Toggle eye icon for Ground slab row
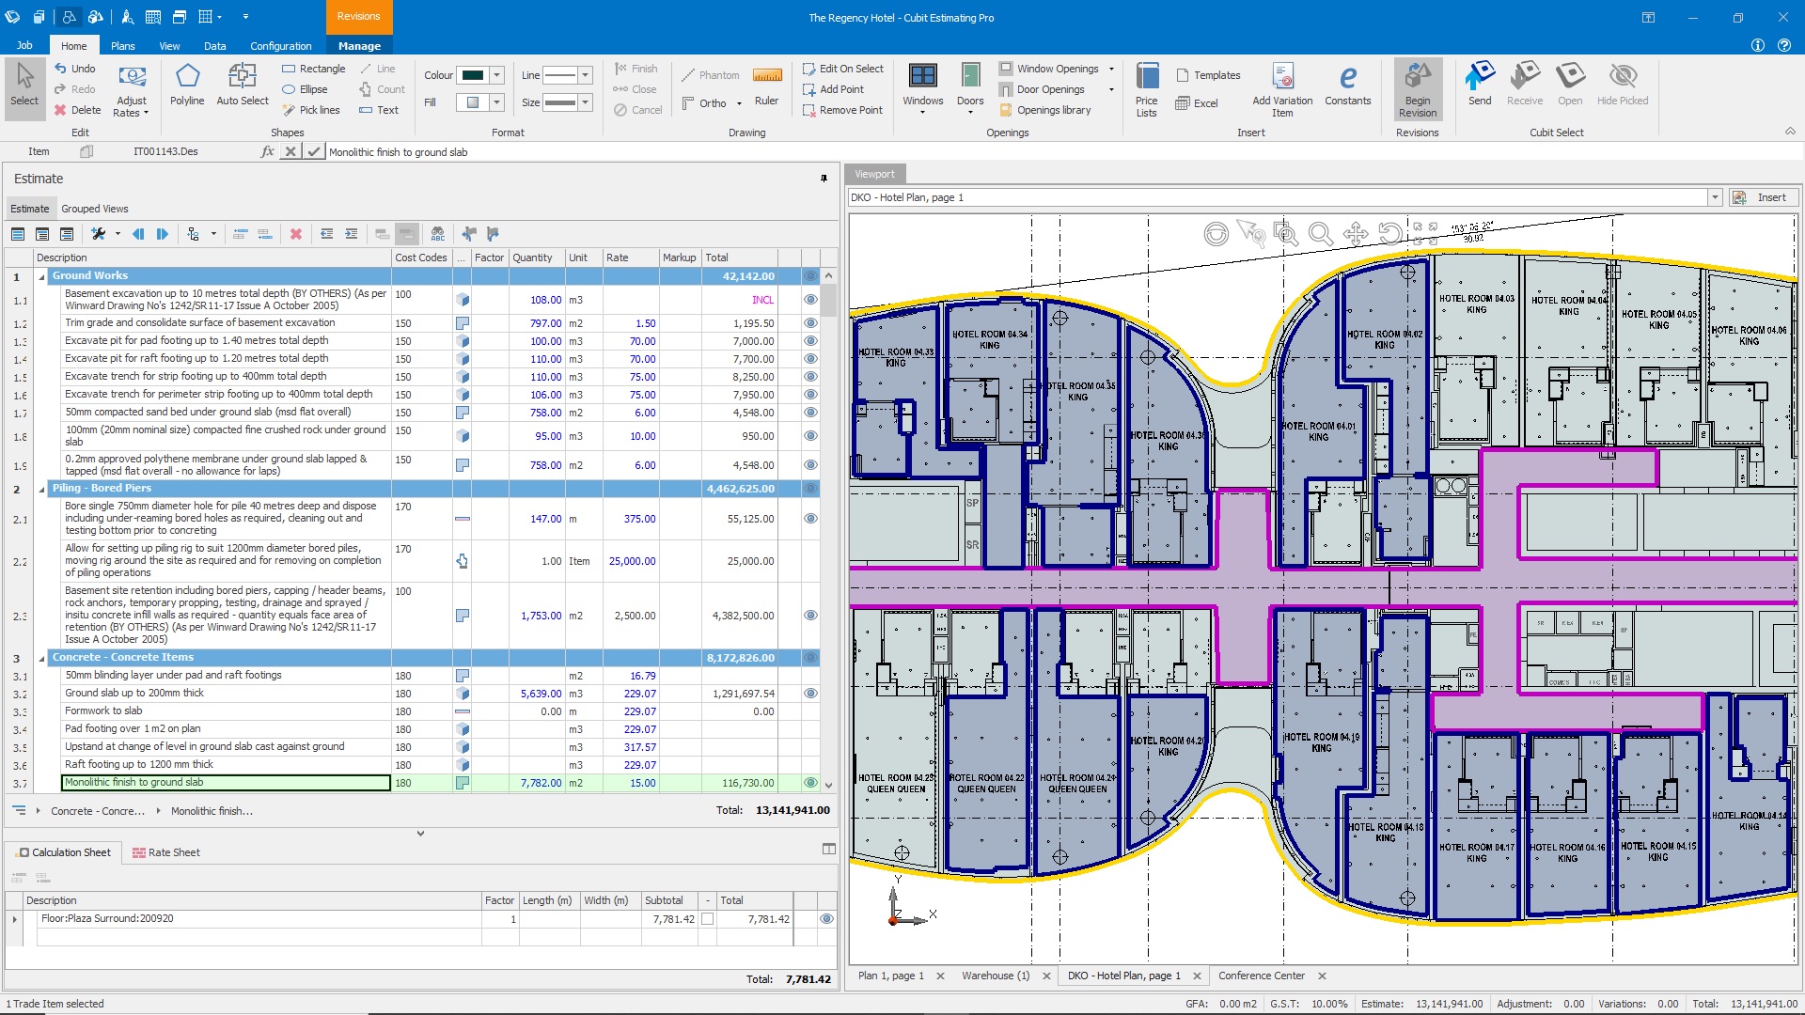Image resolution: width=1805 pixels, height=1015 pixels. [809, 694]
